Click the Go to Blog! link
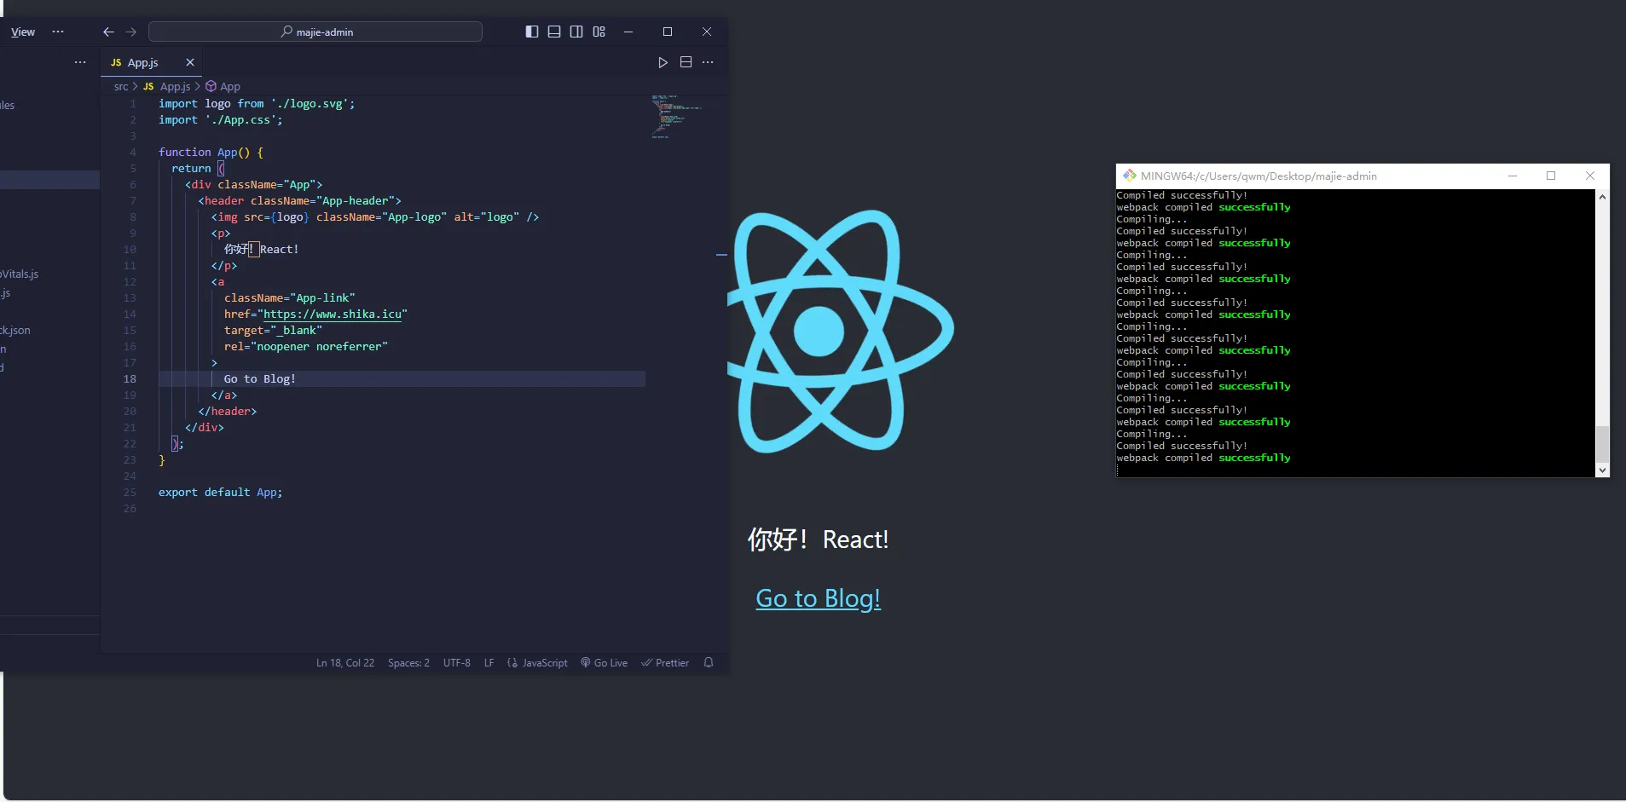This screenshot has height=802, width=1626. (818, 598)
